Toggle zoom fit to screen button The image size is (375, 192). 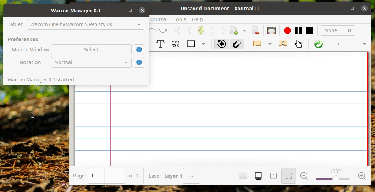[x=289, y=176]
